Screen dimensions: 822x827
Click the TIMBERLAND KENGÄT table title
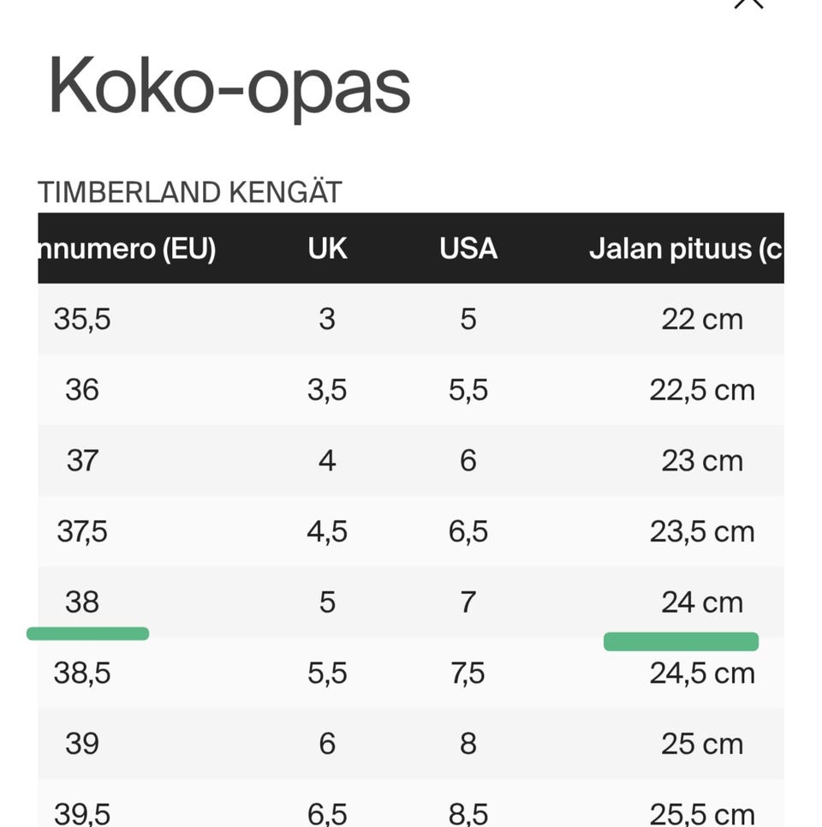(x=189, y=193)
